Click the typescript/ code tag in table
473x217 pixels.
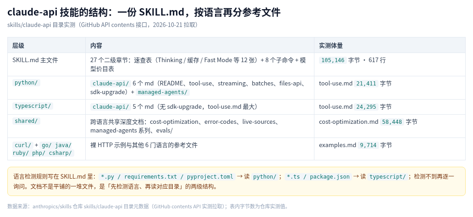click(x=33, y=106)
